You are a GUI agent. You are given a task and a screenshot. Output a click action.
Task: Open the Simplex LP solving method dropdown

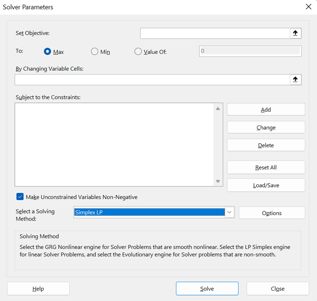(x=229, y=212)
